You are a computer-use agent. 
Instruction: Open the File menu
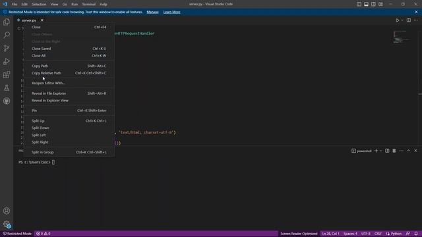tap(15, 5)
